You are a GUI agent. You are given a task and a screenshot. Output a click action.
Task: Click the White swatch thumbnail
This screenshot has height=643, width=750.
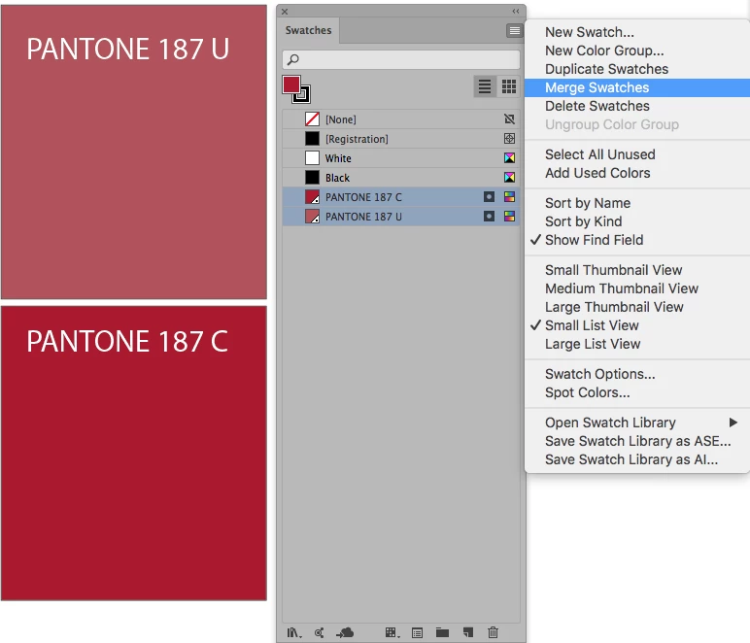click(312, 158)
